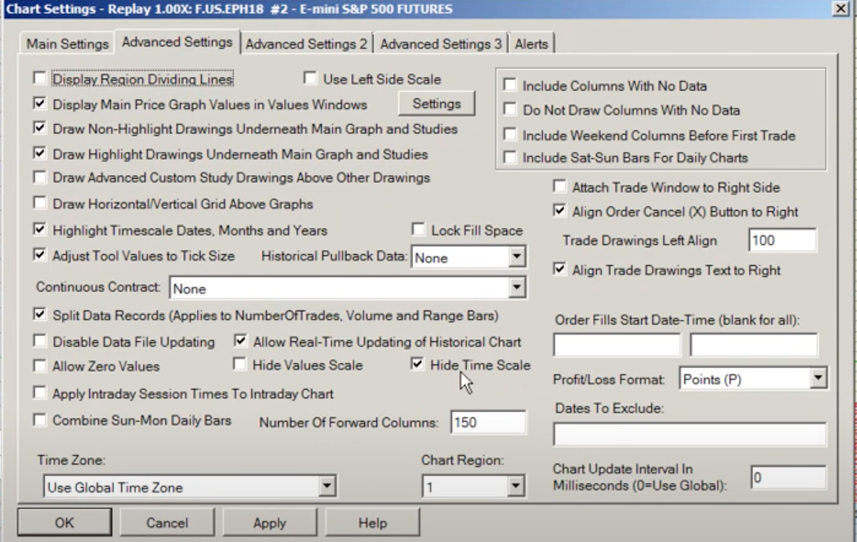The image size is (857, 542).
Task: Check the Hide Values Scale option
Action: (x=240, y=364)
